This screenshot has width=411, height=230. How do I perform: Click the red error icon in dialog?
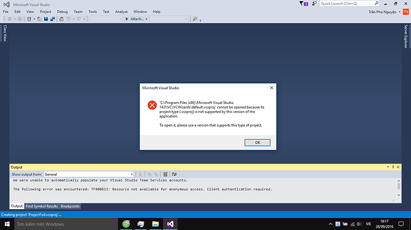152,105
